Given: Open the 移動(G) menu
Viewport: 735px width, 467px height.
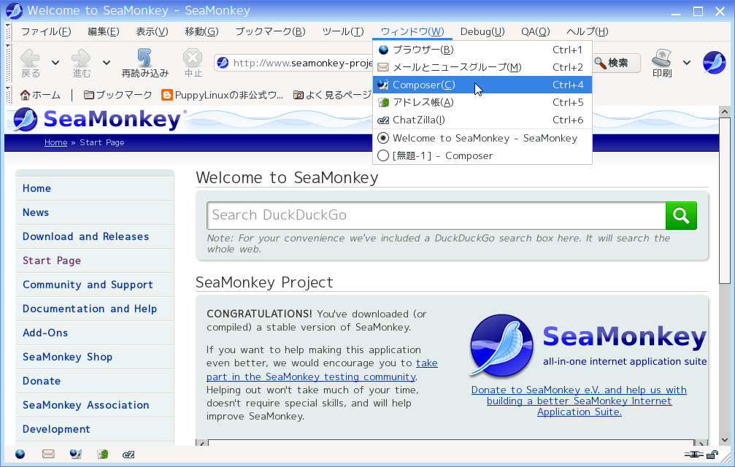Looking at the screenshot, I should (x=201, y=31).
